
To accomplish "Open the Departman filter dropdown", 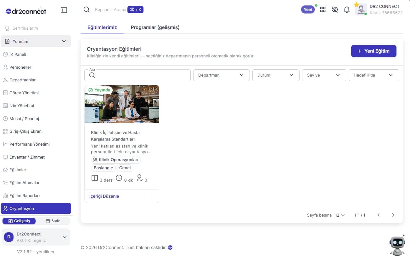I will point(221,75).
